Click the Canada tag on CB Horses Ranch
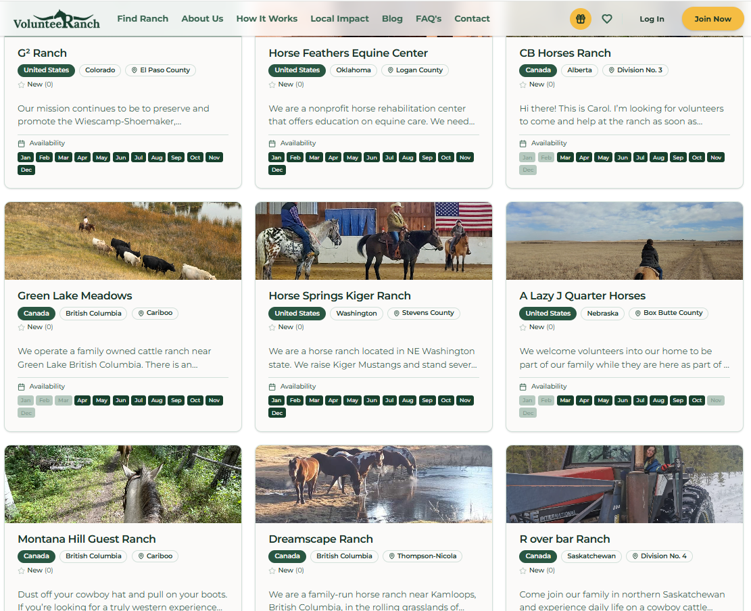Screen dimensions: 751x611 point(538,70)
